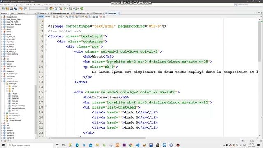263x148 pixels.
Task: Click the Projects panel vertical scrollbar
Action: tap(35, 109)
